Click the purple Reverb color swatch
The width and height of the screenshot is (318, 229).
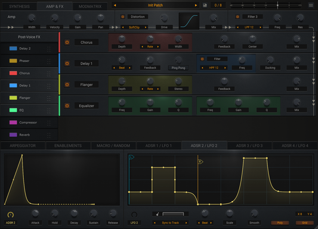click(13, 135)
